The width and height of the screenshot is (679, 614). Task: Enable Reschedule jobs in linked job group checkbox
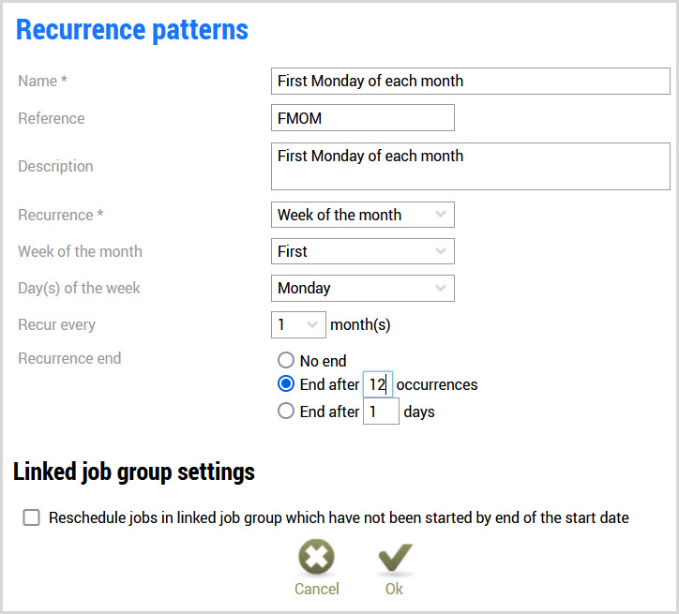click(x=32, y=517)
